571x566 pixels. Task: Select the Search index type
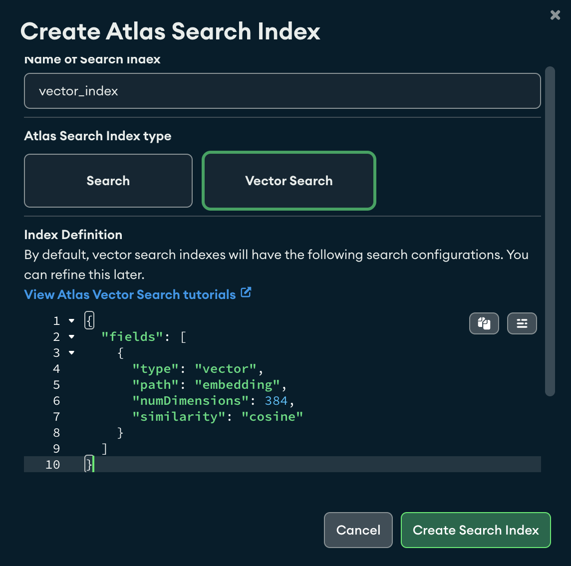[108, 181]
